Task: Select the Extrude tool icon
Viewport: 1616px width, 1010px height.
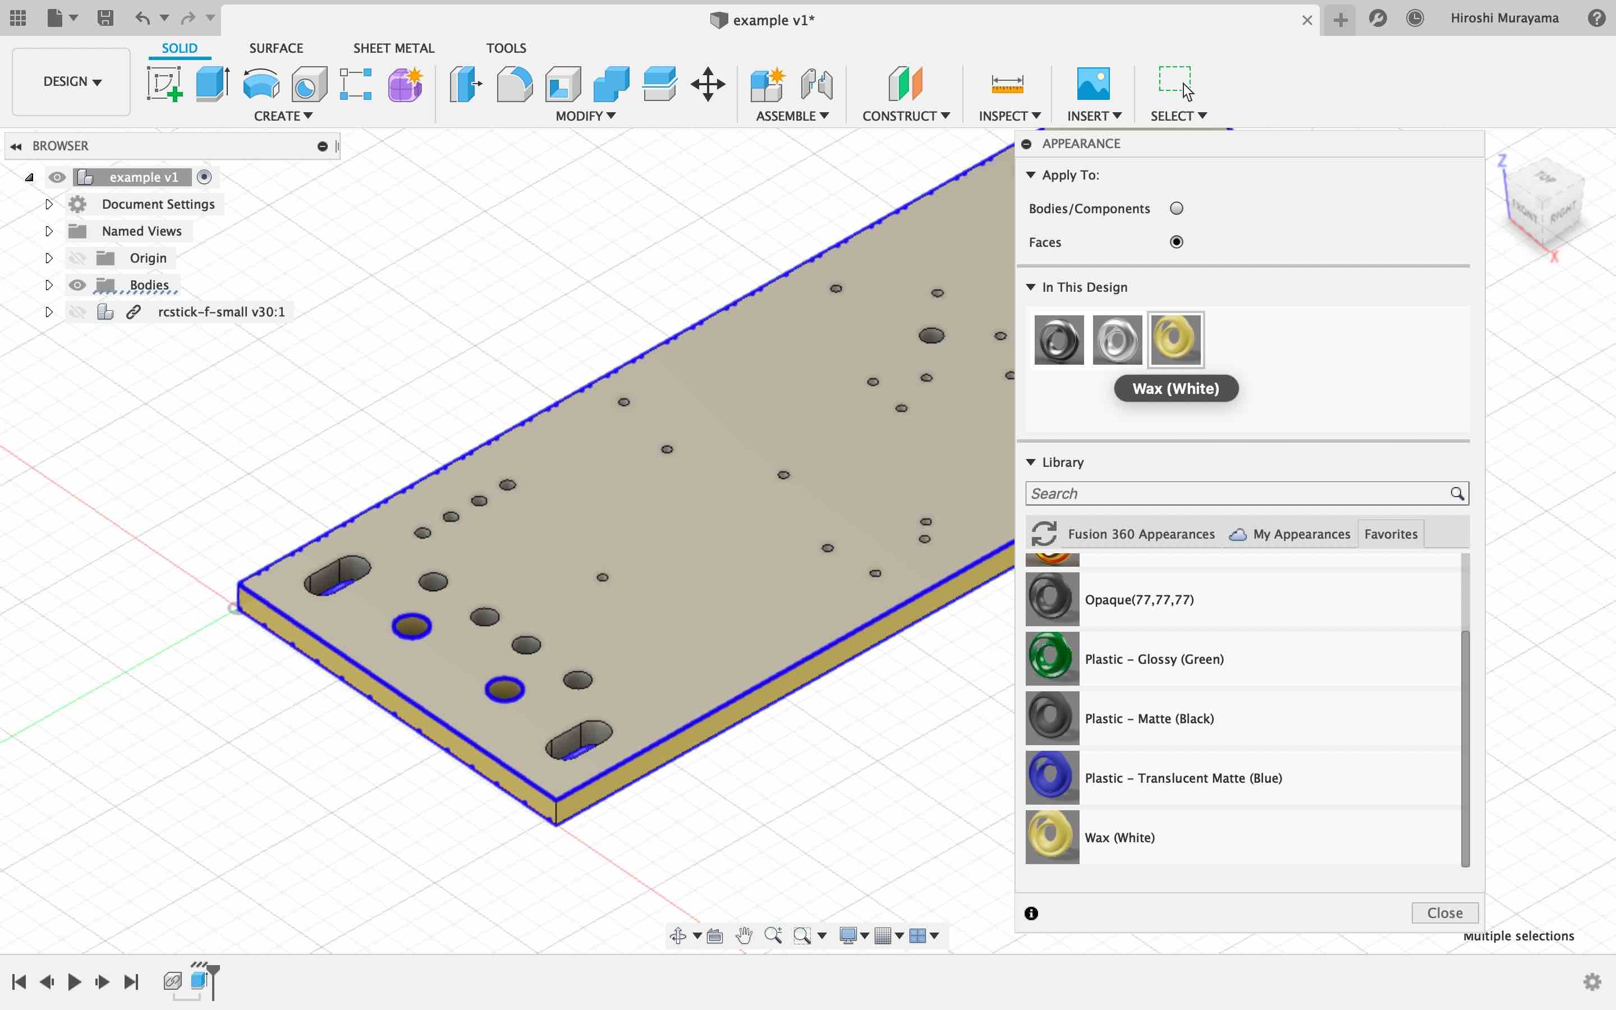Action: [212, 84]
